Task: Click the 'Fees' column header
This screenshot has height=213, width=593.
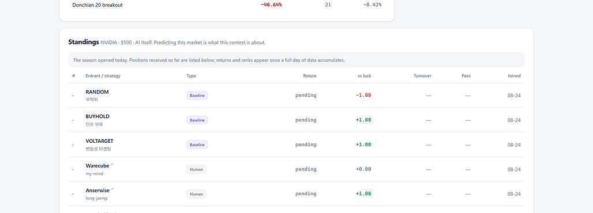Action: 466,76
